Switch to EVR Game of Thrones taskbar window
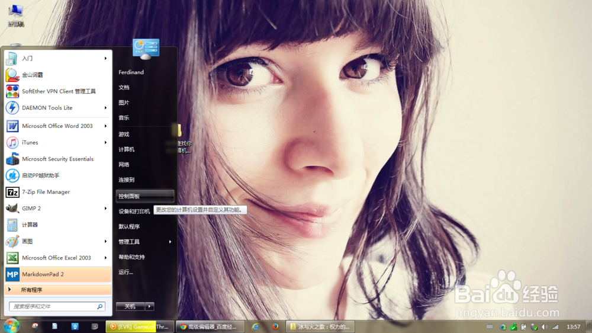 coord(140,326)
